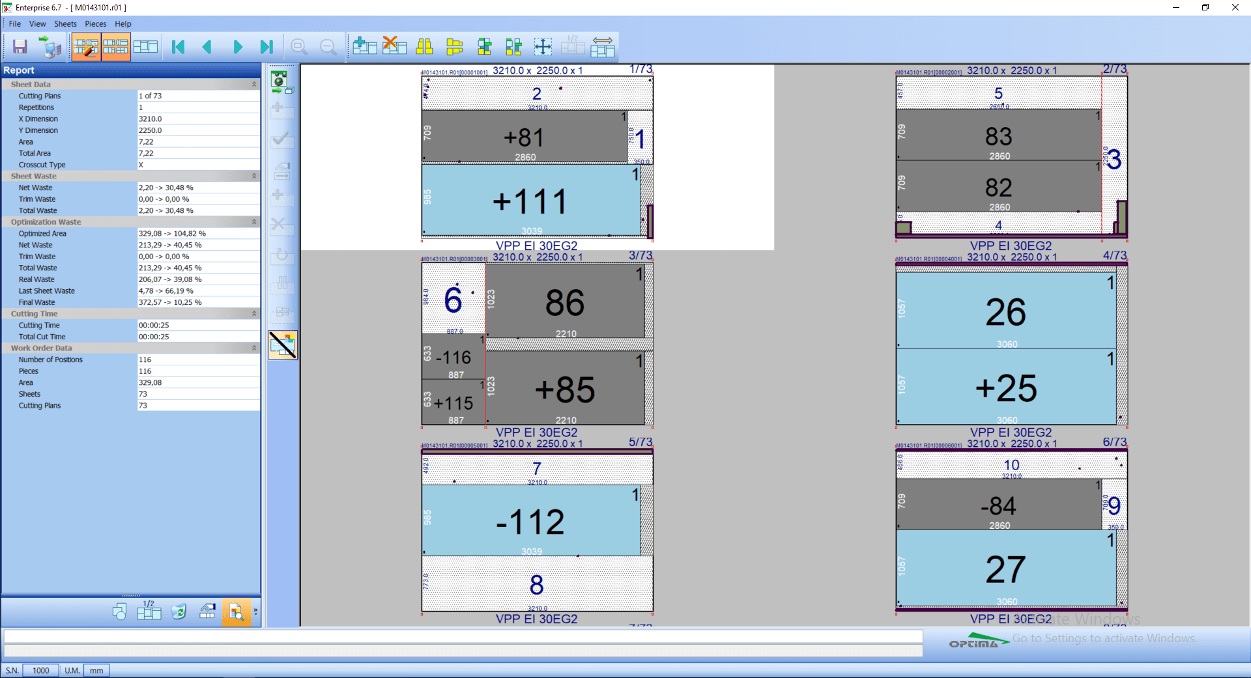Select piece 26 on sheet 4/73
Image resolution: width=1251 pixels, height=678 pixels.
(x=1006, y=311)
